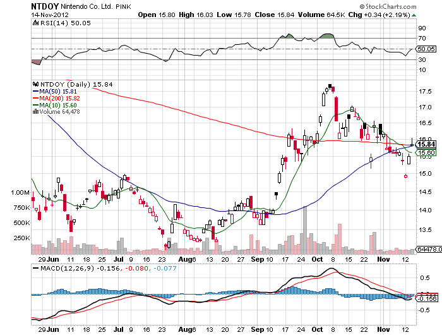Click the RSI(14) 50.05 legend text
The image size is (442, 335).
coord(66,23)
